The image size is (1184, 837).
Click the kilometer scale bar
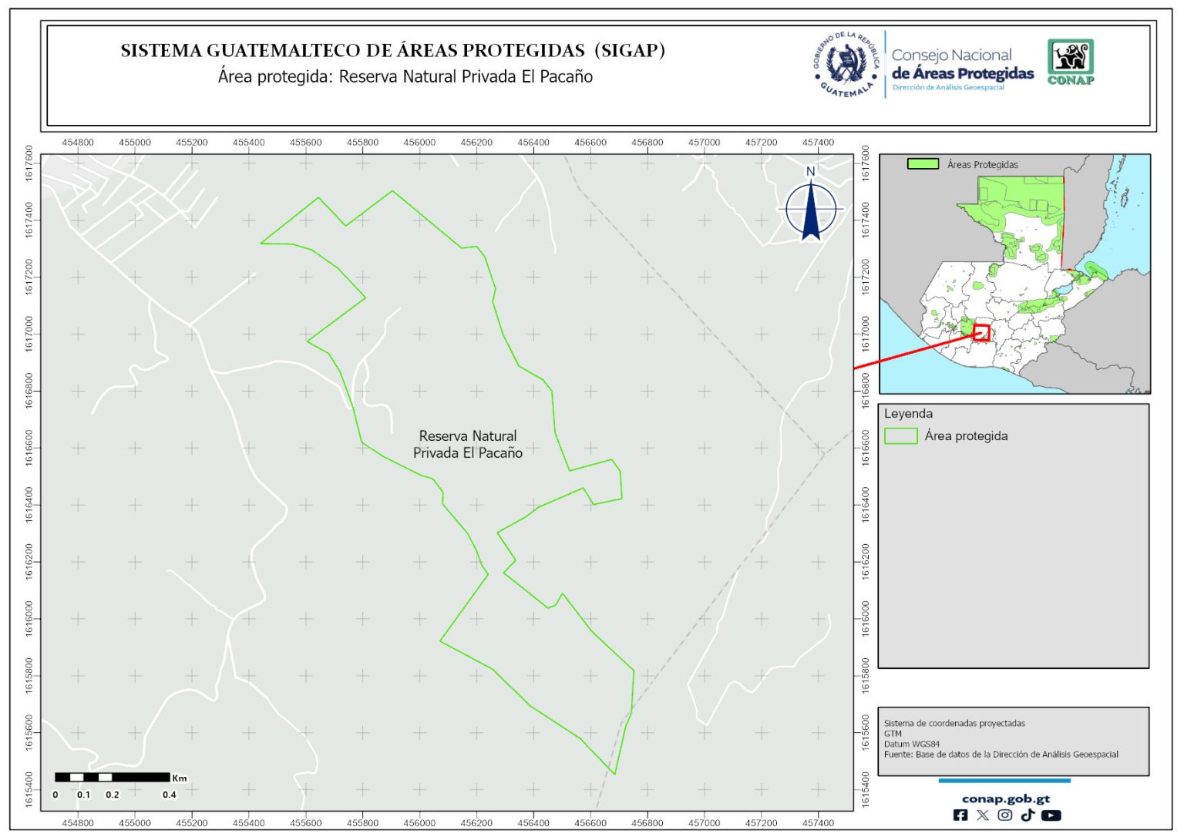113,777
